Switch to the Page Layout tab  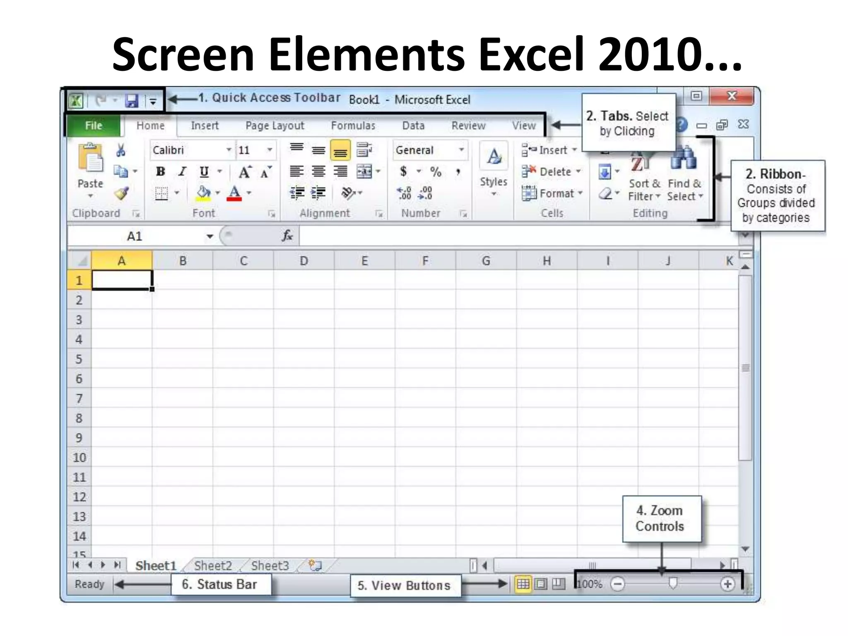click(275, 125)
